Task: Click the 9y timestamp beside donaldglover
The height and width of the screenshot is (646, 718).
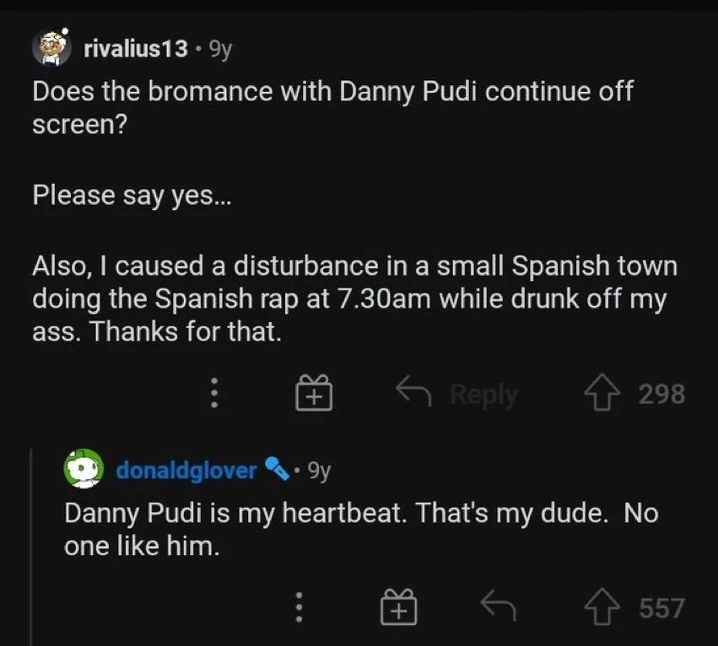Action: pyautogui.click(x=317, y=470)
